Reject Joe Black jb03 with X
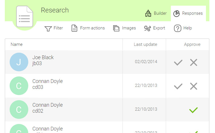This screenshot has height=133, width=215. point(193,62)
